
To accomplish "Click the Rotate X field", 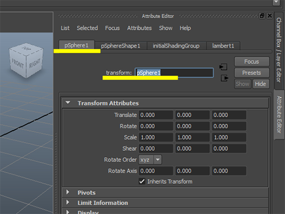I will 156,126.
